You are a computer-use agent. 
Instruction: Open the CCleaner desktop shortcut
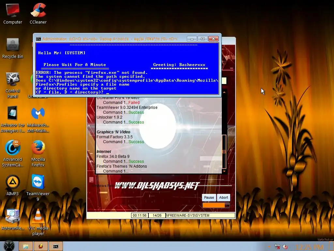(38, 13)
